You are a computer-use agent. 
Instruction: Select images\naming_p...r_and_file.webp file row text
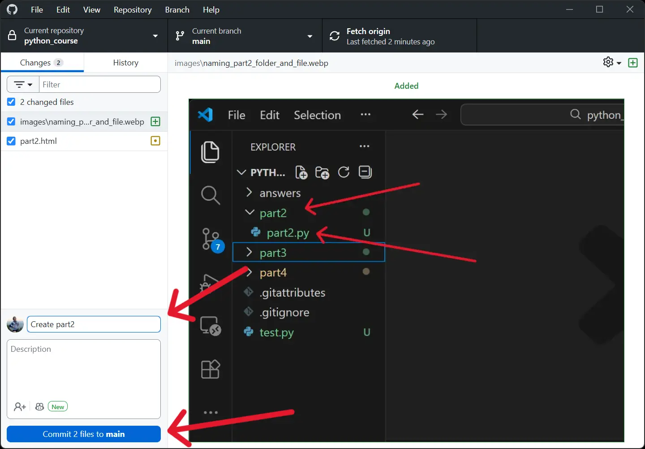[82, 121]
